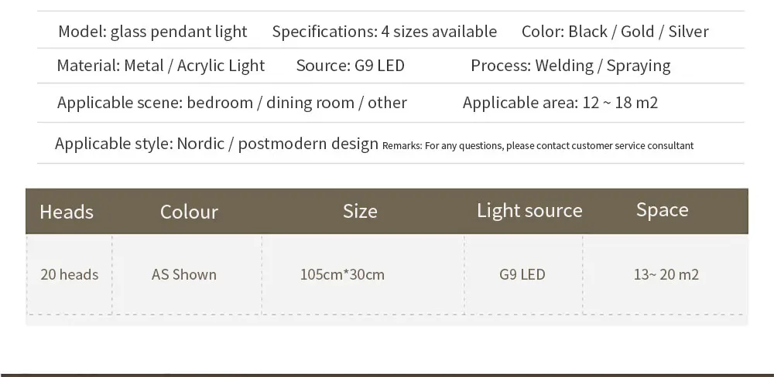Image resolution: width=774 pixels, height=377 pixels.
Task: Select Applicable area: 12 ~ 18 m2
Action: pos(560,103)
